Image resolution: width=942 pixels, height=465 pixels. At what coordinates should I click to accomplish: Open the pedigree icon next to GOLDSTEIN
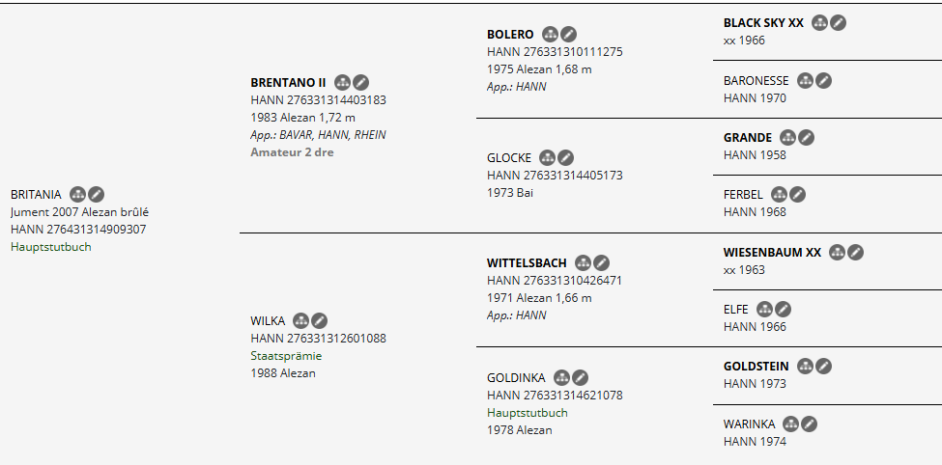pyautogui.click(x=806, y=366)
